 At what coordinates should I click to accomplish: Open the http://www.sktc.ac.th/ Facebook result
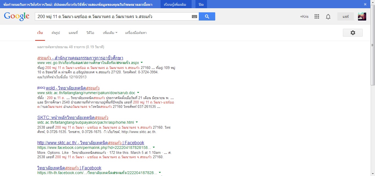91,143
